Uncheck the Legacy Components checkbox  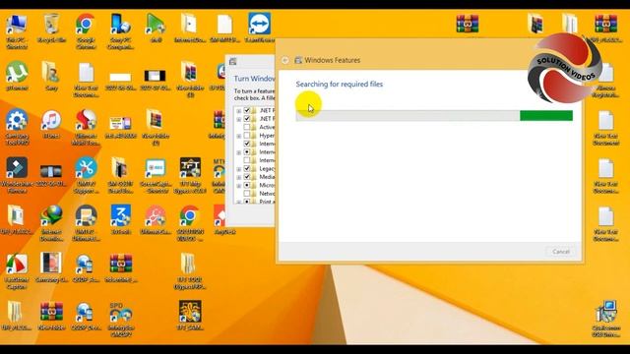(247, 168)
